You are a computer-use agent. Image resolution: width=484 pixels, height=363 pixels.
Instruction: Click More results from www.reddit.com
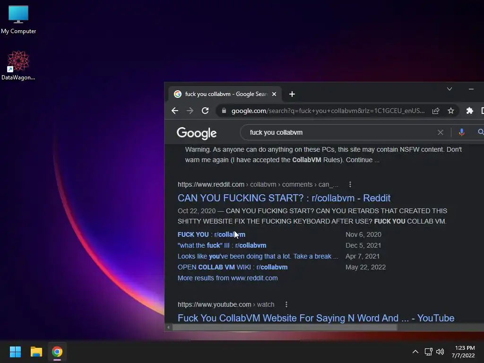pyautogui.click(x=227, y=278)
